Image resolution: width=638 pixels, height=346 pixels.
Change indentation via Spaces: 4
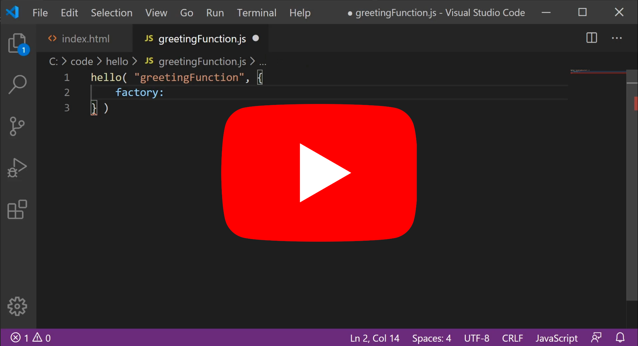pyautogui.click(x=432, y=338)
